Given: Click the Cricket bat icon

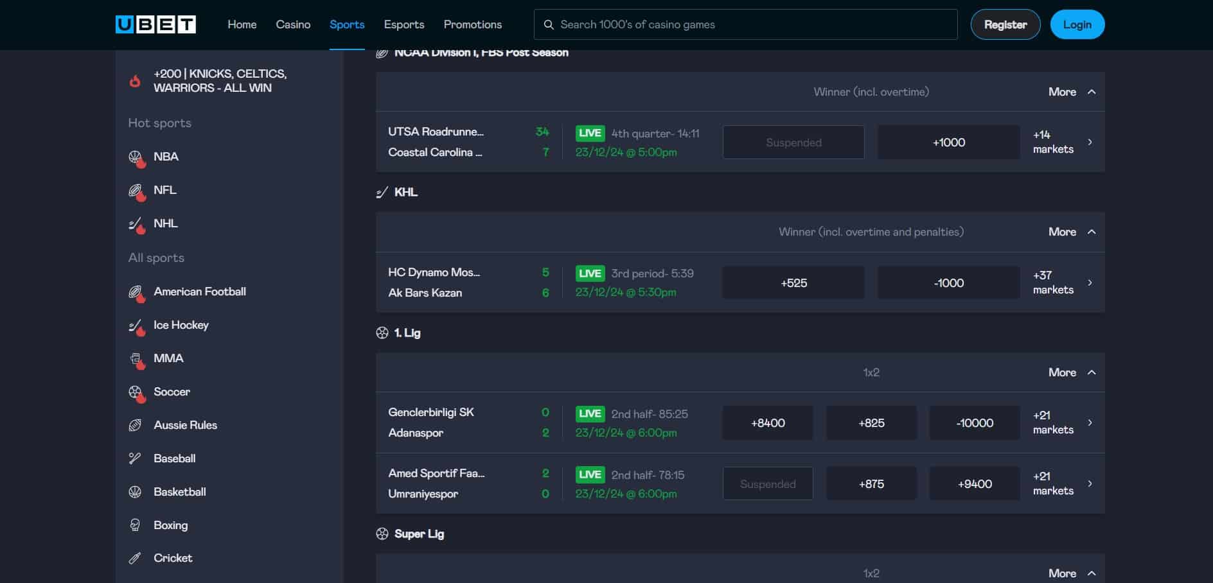Looking at the screenshot, I should (x=135, y=558).
